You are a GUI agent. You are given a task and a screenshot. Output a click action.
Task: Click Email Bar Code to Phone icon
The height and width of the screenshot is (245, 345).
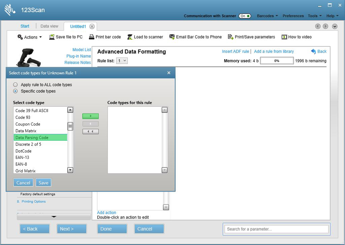coord(172,37)
